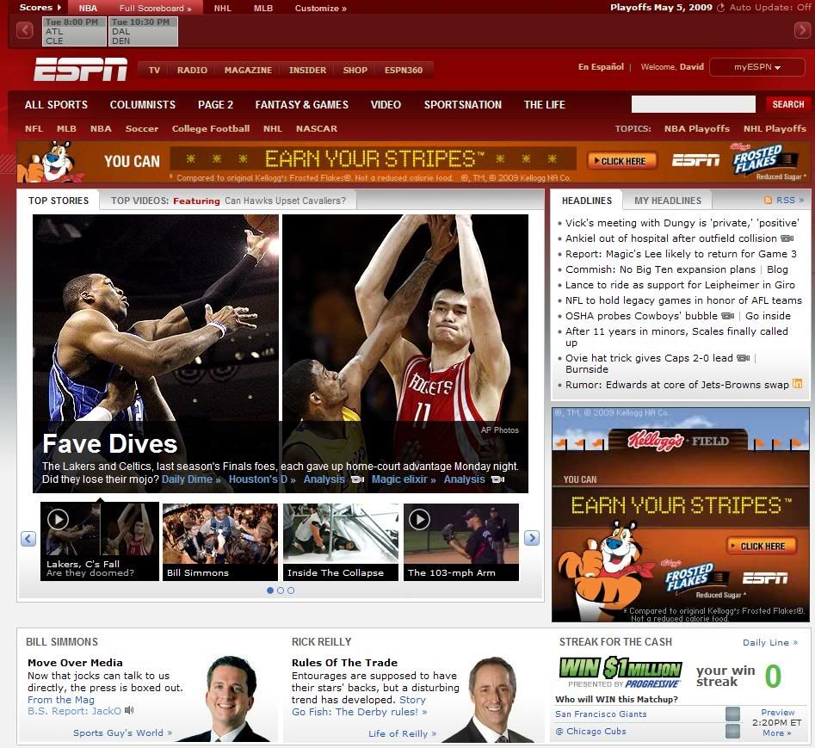Select second carousel page dot
815x748 pixels.
pyautogui.click(x=281, y=590)
